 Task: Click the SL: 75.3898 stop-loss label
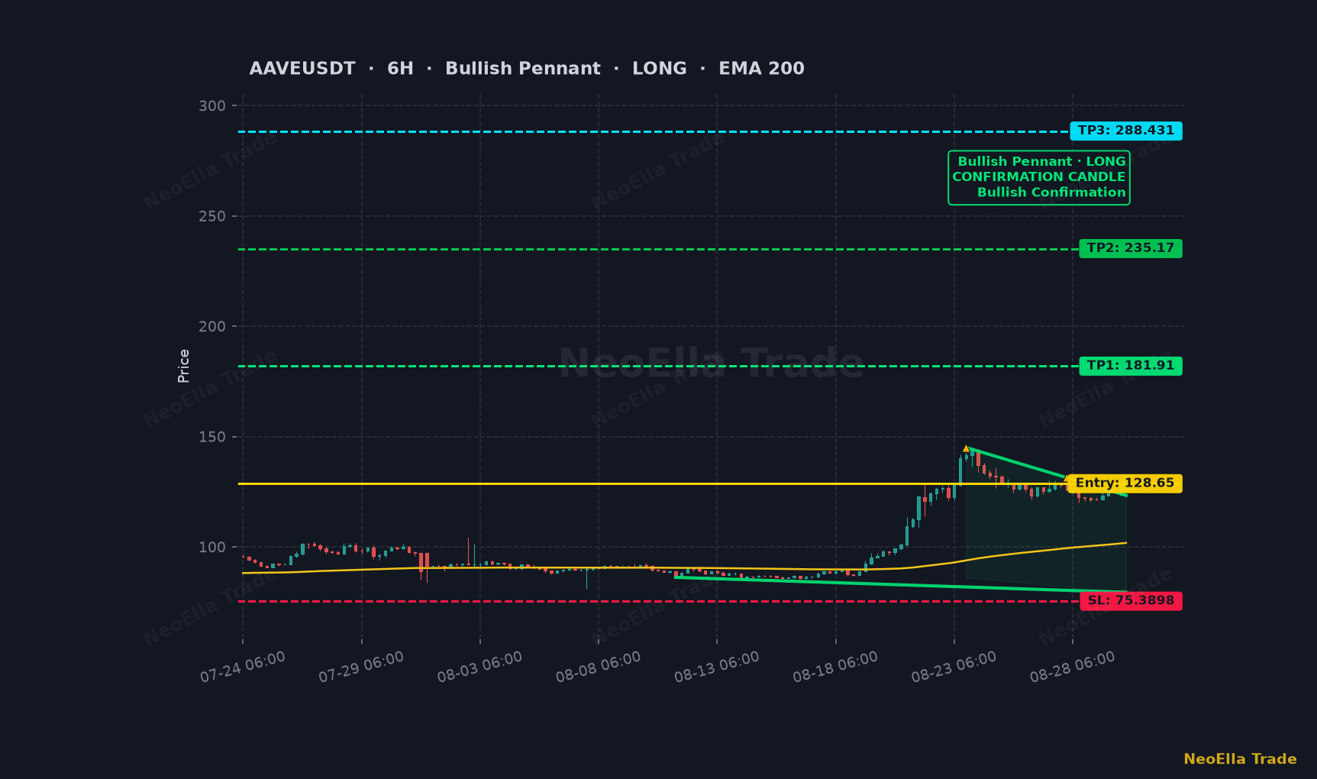tap(1131, 601)
